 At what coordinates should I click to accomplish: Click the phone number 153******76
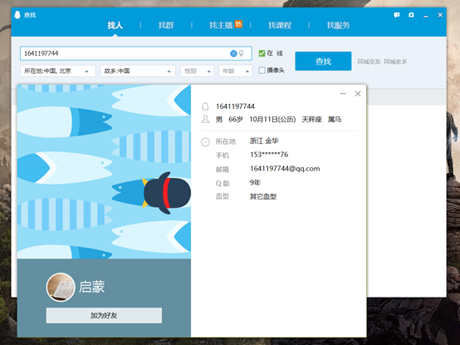click(x=269, y=155)
